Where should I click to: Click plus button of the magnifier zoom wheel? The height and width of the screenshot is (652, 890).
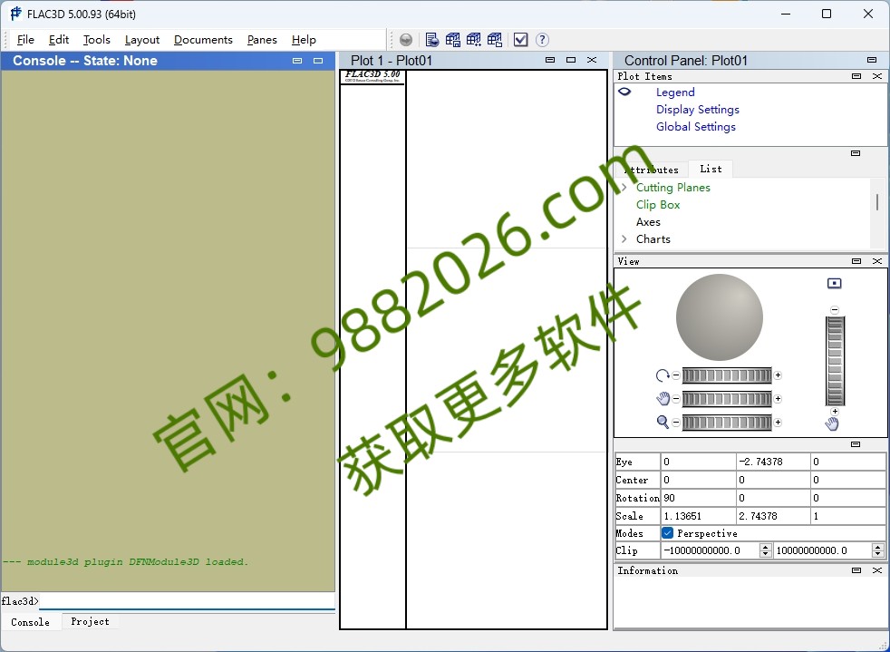779,422
